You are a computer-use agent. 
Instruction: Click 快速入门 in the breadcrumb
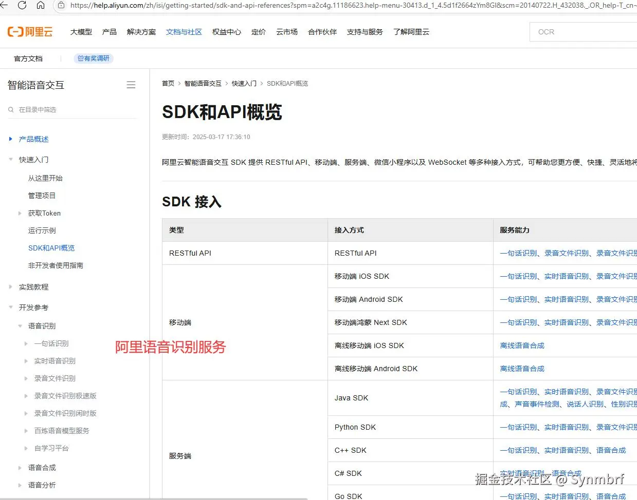coord(244,84)
